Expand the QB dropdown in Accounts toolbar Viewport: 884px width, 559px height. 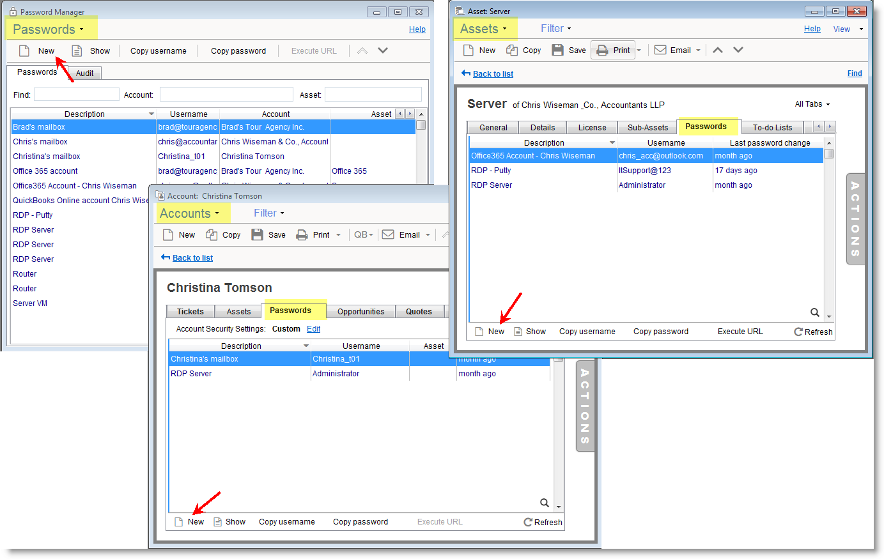coord(363,235)
